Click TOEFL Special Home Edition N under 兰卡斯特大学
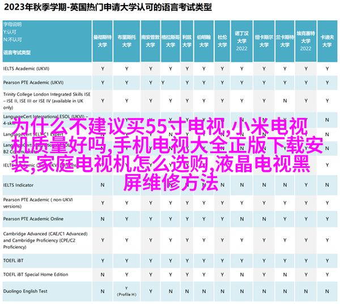Screen dimensions: 340x304 coord(285,275)
